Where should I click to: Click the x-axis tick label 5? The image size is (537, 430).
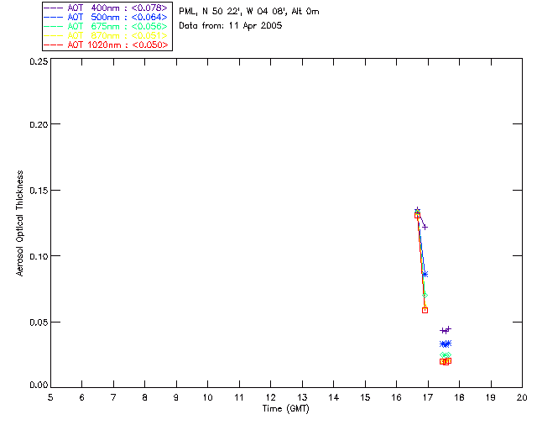tap(50, 397)
